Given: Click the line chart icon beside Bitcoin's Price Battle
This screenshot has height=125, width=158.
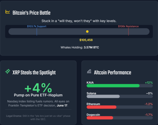Looking at the screenshot, I should click(8, 12).
